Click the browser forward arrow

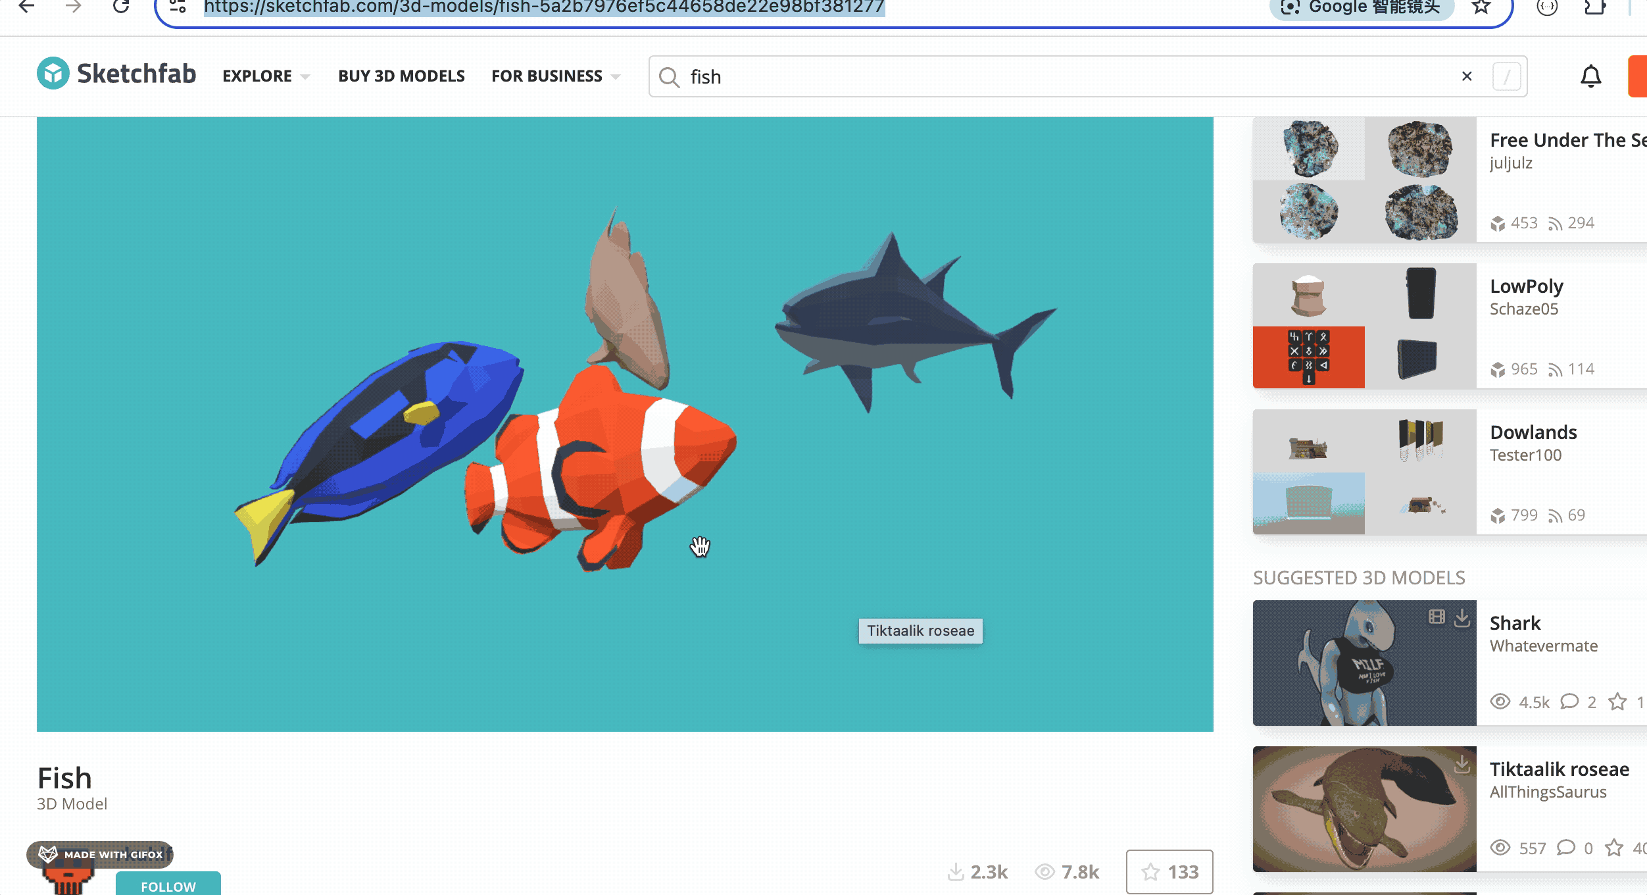pos(74,7)
